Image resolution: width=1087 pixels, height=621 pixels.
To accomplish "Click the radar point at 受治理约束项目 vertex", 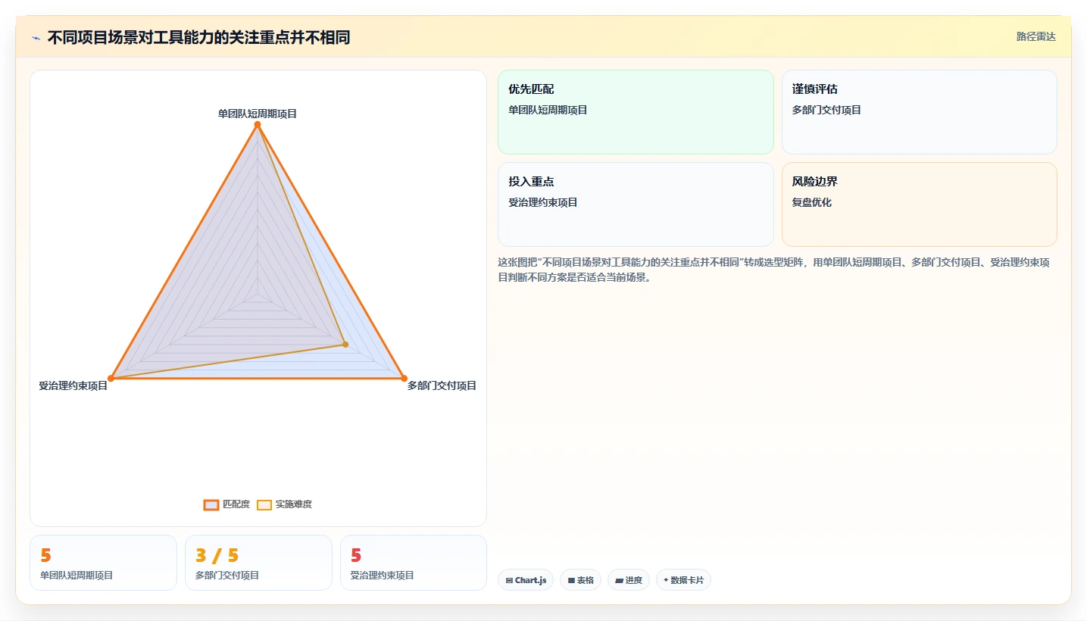I will (111, 378).
